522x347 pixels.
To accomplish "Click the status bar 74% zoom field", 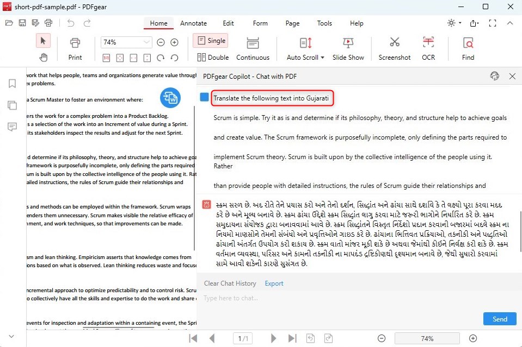I will click(427, 338).
